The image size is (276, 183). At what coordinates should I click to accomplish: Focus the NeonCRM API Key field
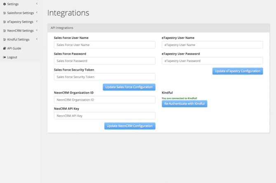[x=105, y=116]
